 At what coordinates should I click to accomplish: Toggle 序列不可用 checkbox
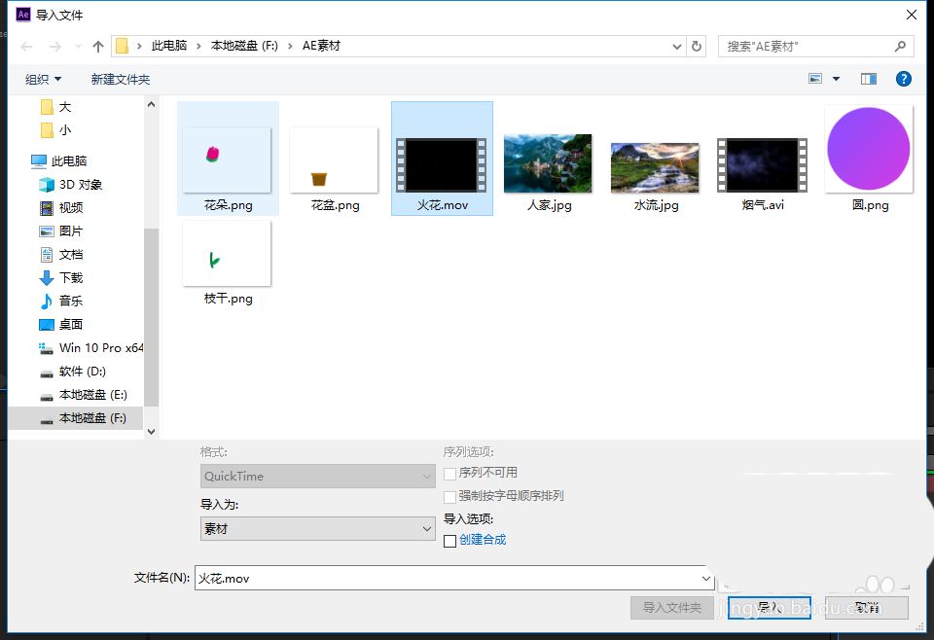tap(450, 474)
